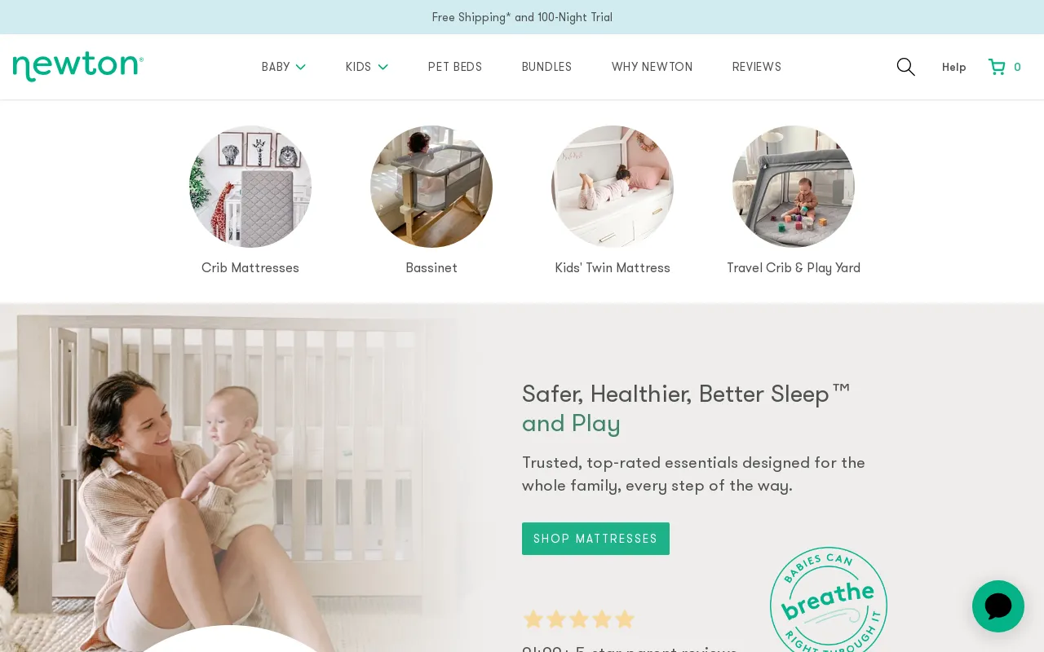Select the Crib Mattresses thumbnail
The width and height of the screenshot is (1044, 652).
click(x=250, y=187)
